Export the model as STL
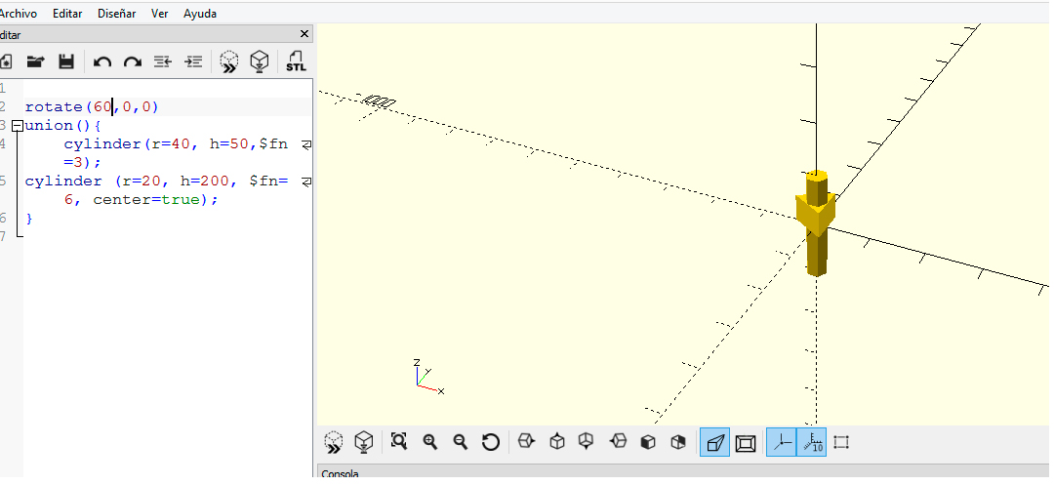Image resolution: width=1054 pixels, height=485 pixels. tap(296, 61)
